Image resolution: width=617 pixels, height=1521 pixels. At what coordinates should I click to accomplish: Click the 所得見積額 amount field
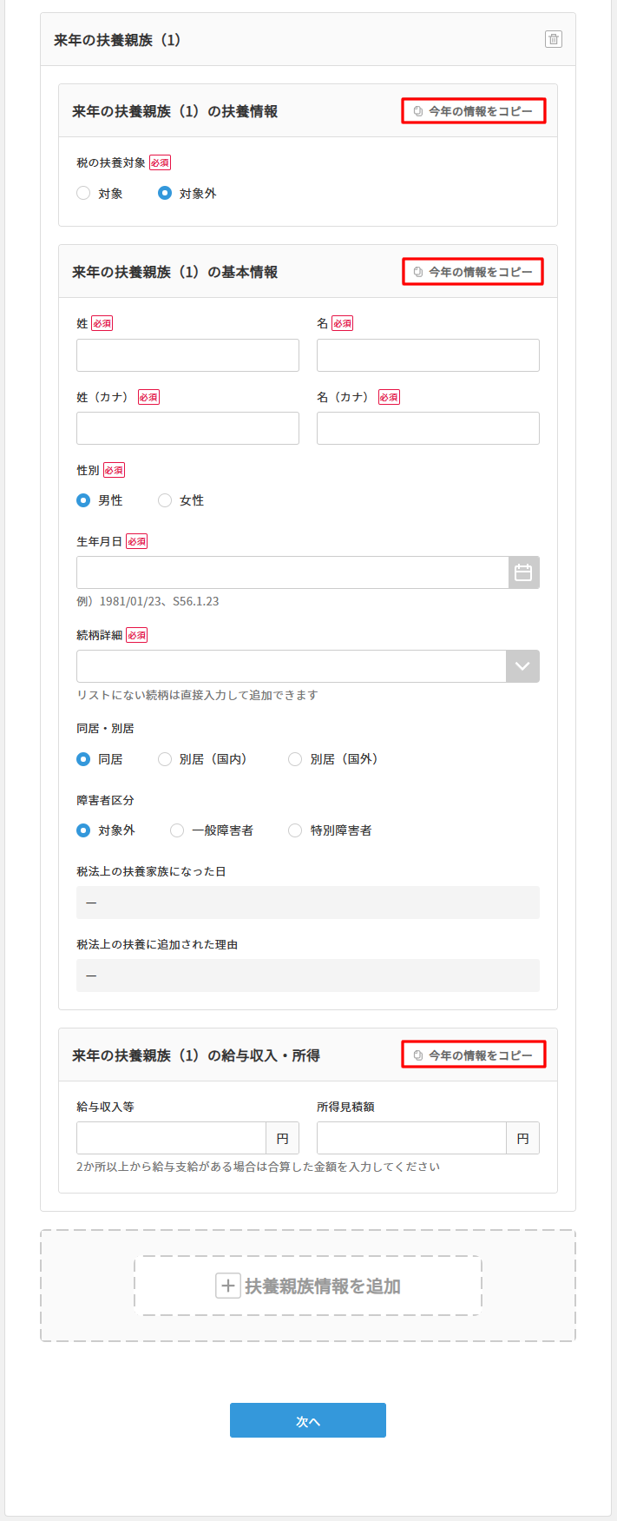click(x=411, y=1138)
